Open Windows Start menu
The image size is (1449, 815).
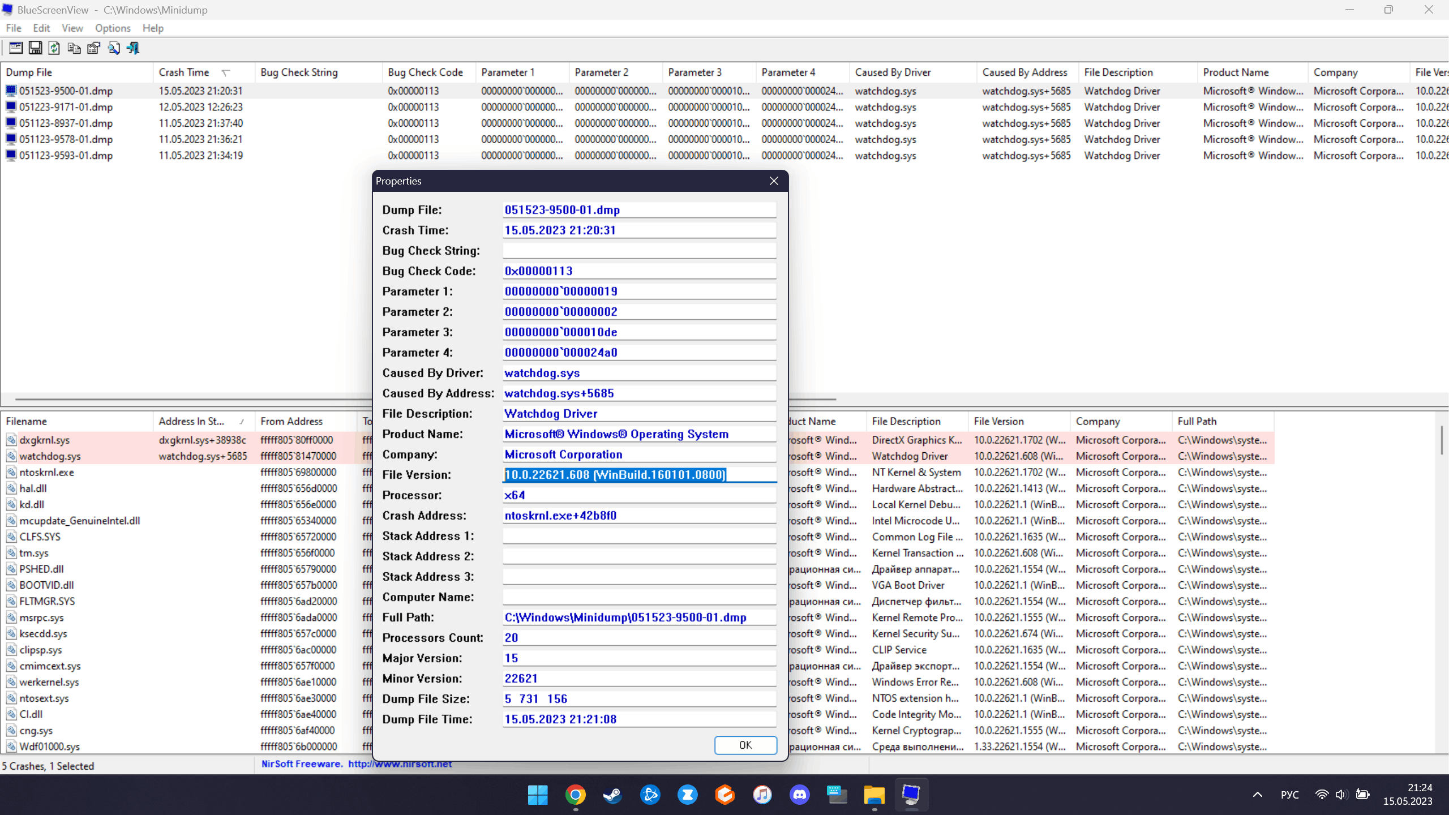point(537,795)
